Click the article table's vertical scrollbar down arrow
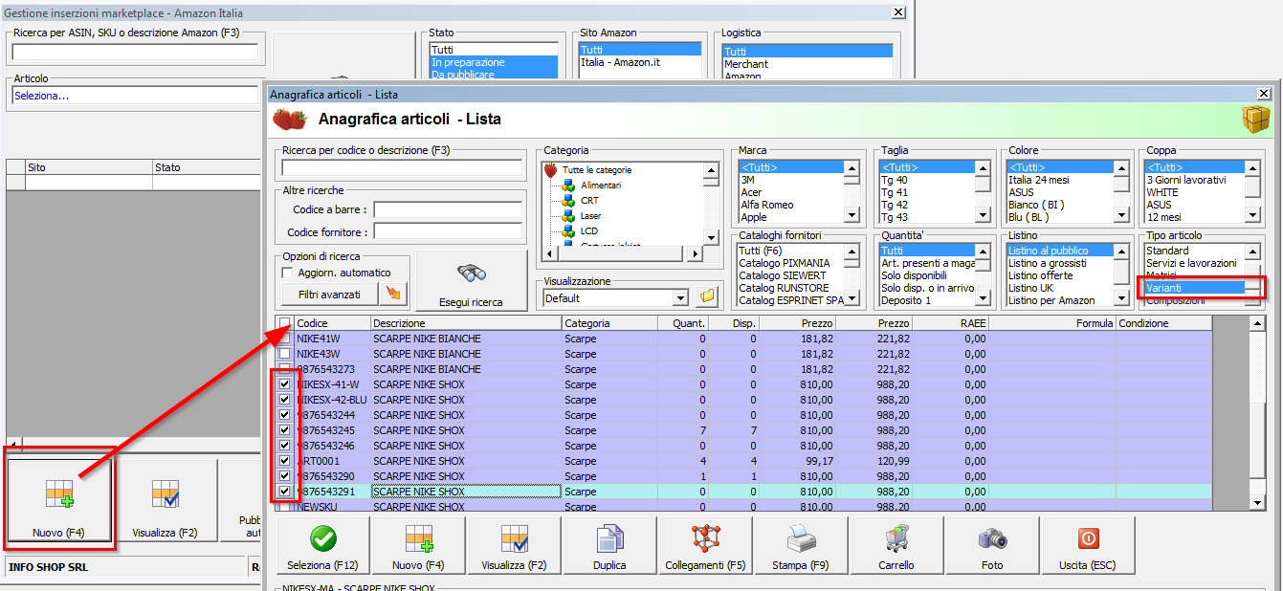 [1257, 502]
